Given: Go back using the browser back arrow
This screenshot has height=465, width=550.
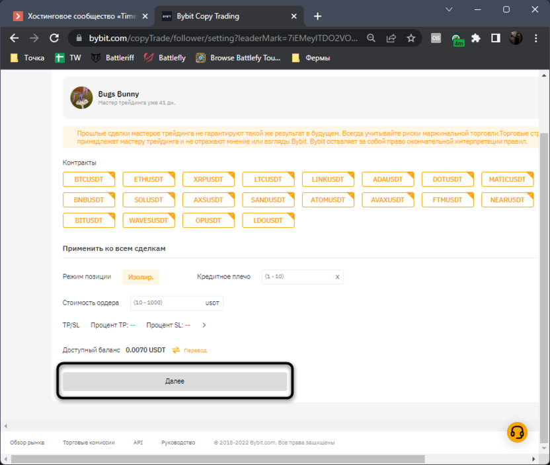Looking at the screenshot, I should [15, 38].
